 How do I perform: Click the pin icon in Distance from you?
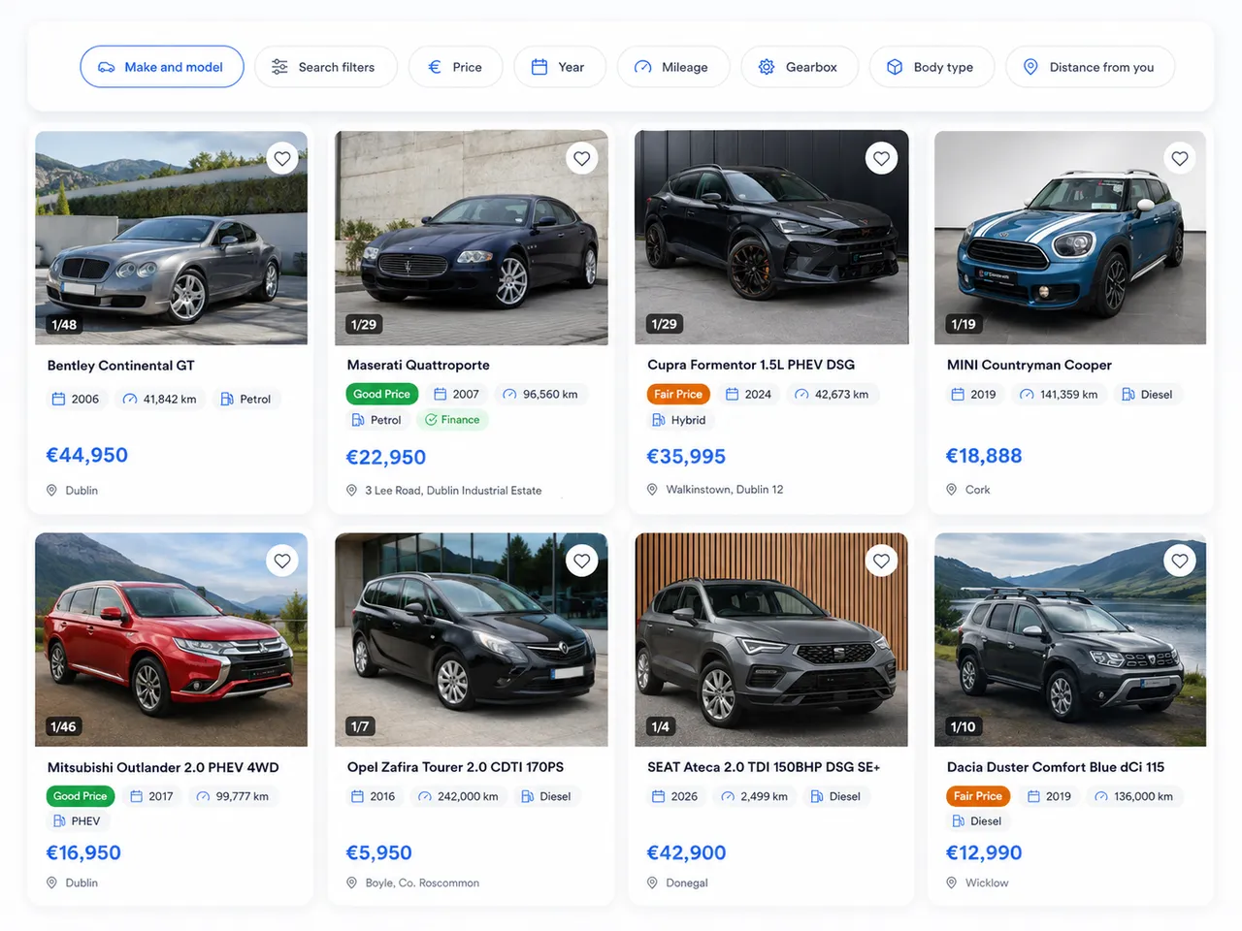pos(1030,67)
